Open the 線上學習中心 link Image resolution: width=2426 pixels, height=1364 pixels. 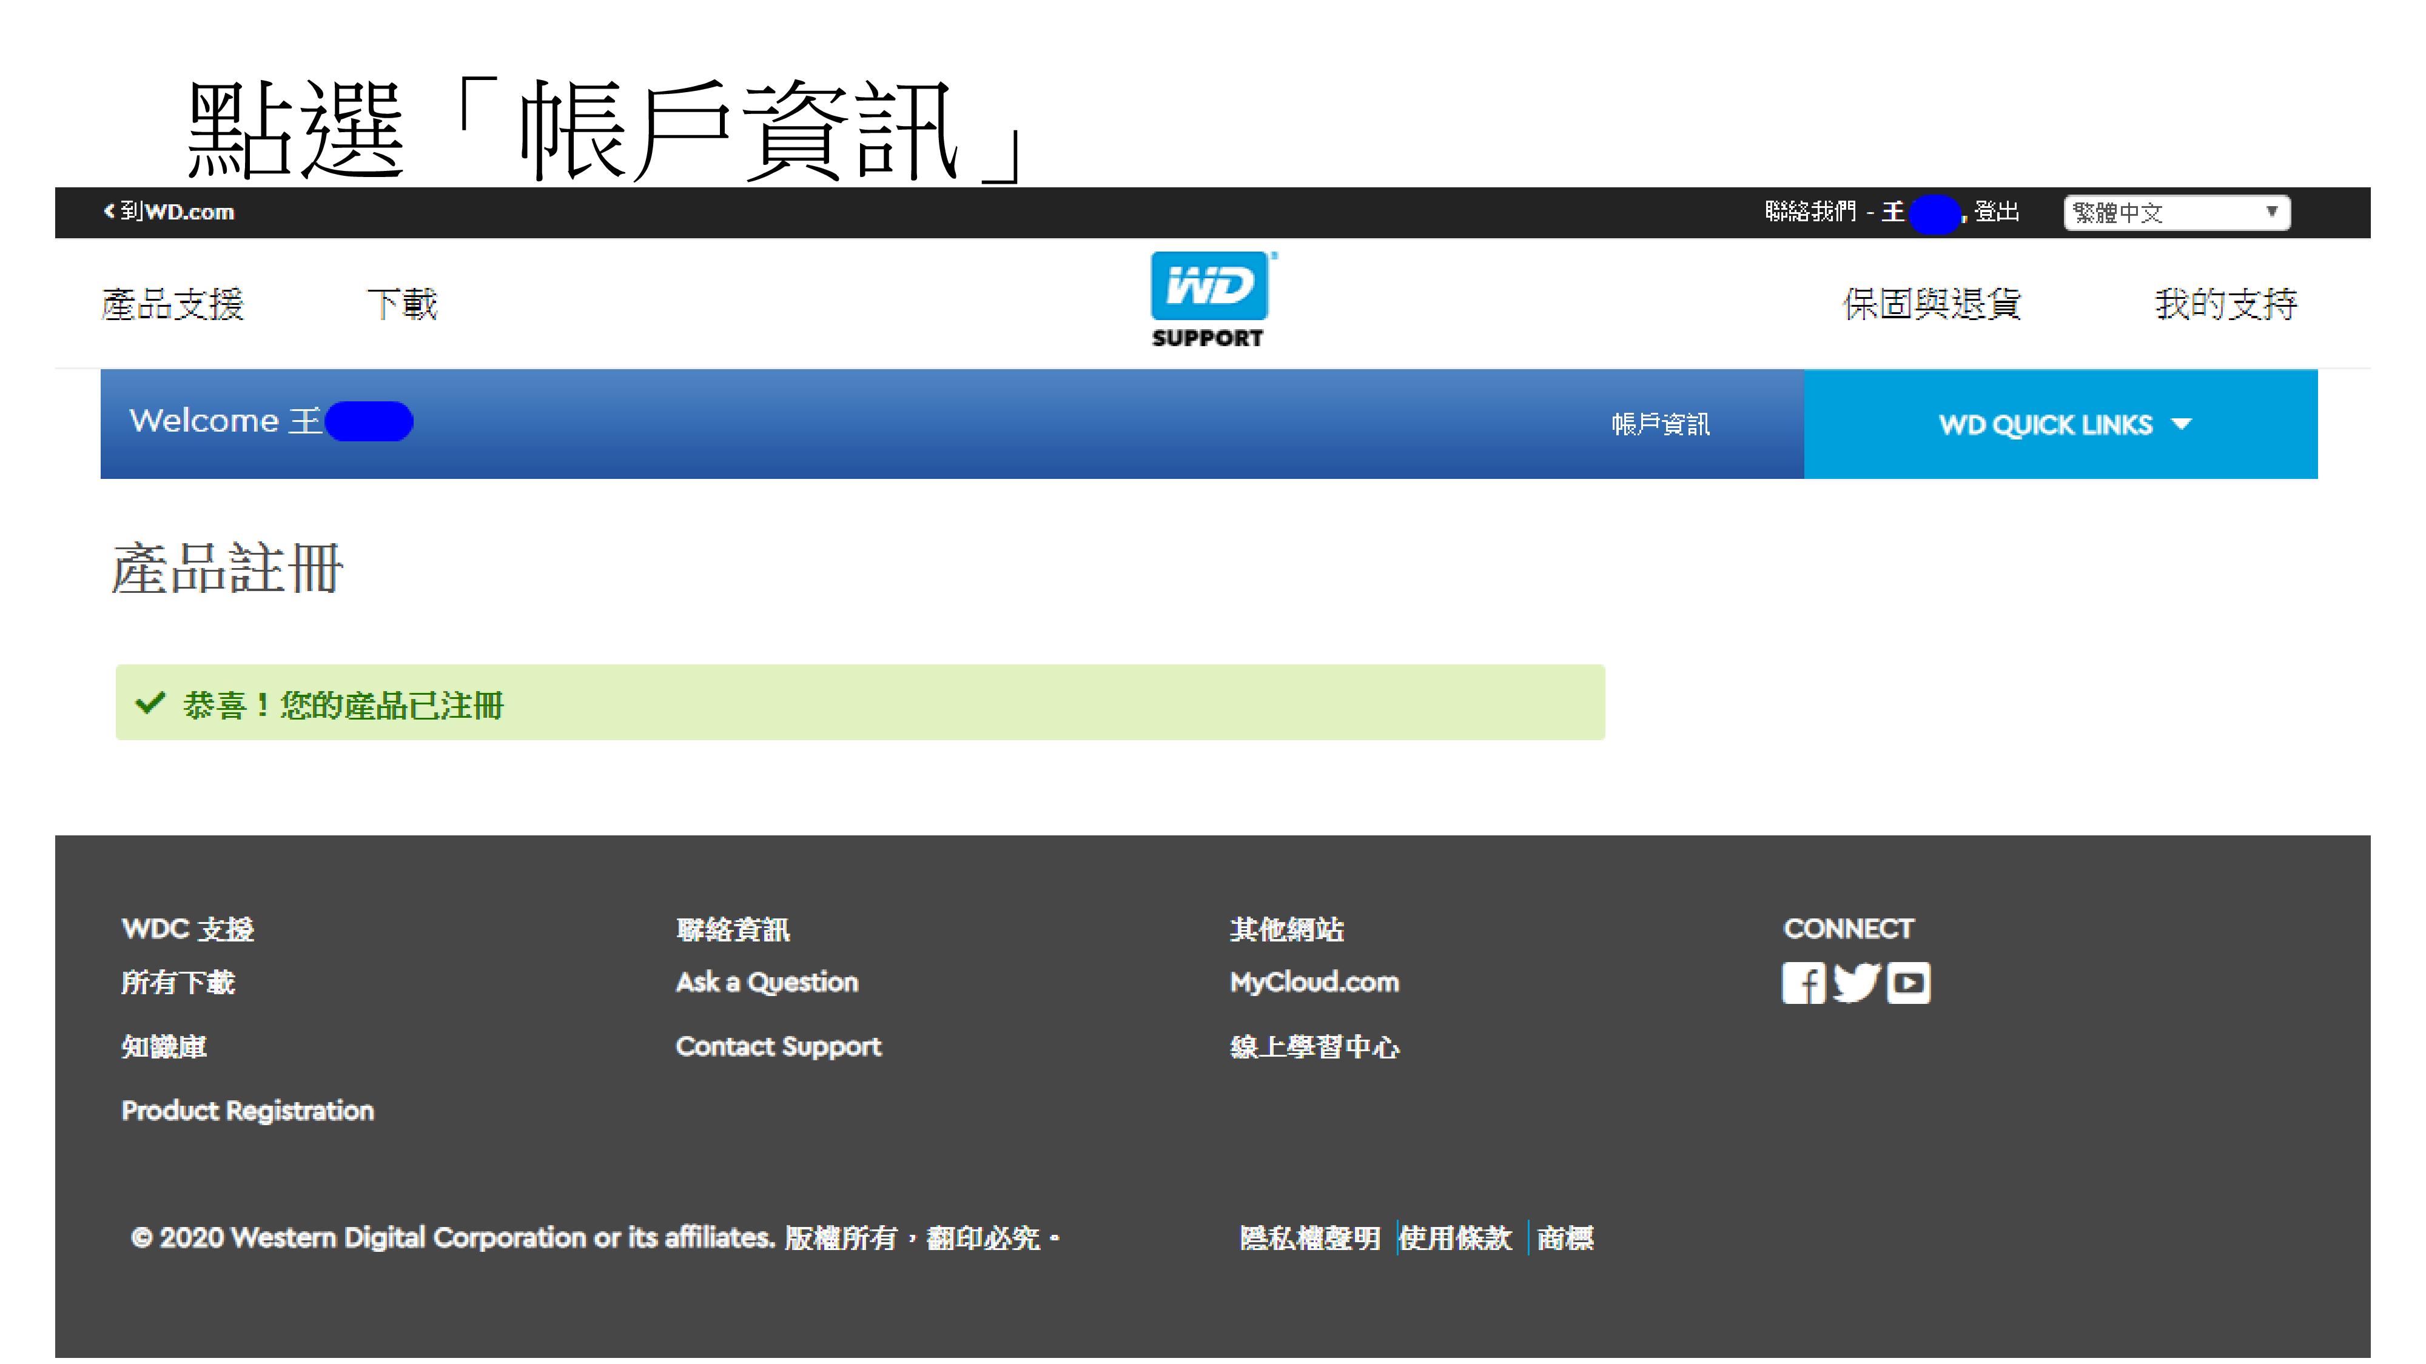pyautogui.click(x=1315, y=1047)
